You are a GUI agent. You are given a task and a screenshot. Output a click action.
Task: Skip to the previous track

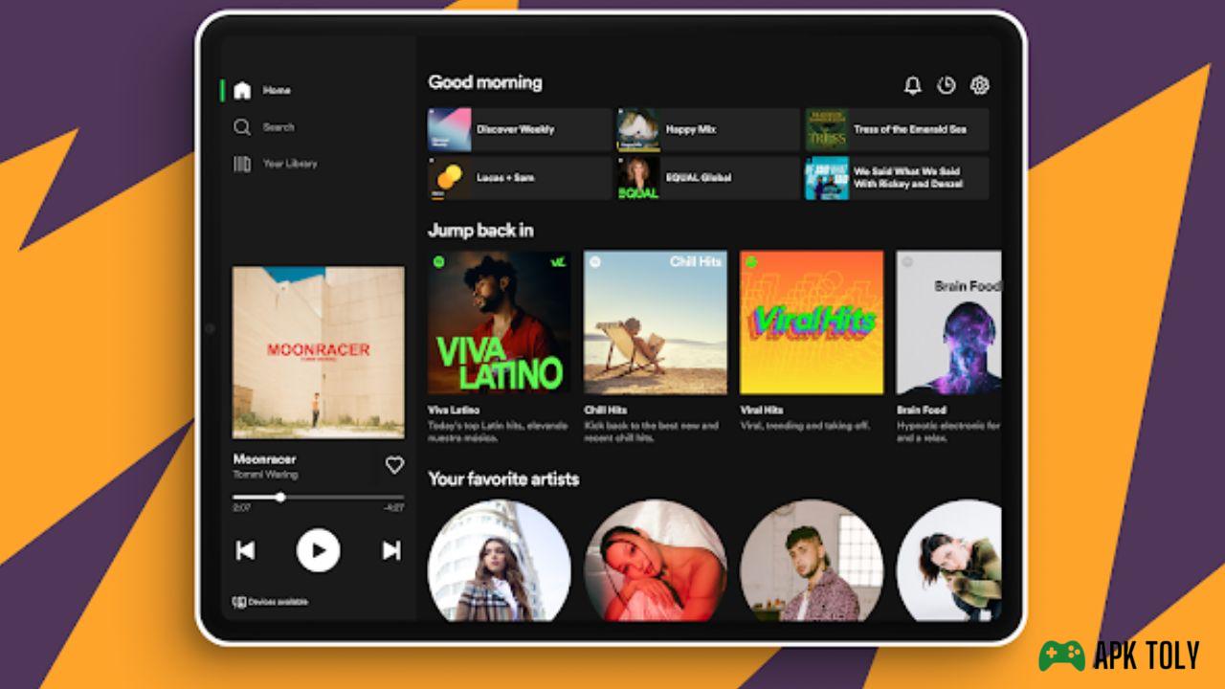coord(245,550)
